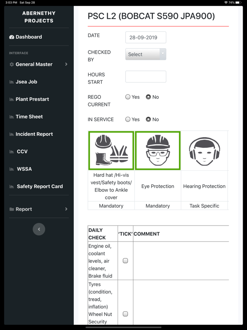Select the Hearing Protection PPE image
Screen dimensions: 247x330
[205, 150]
